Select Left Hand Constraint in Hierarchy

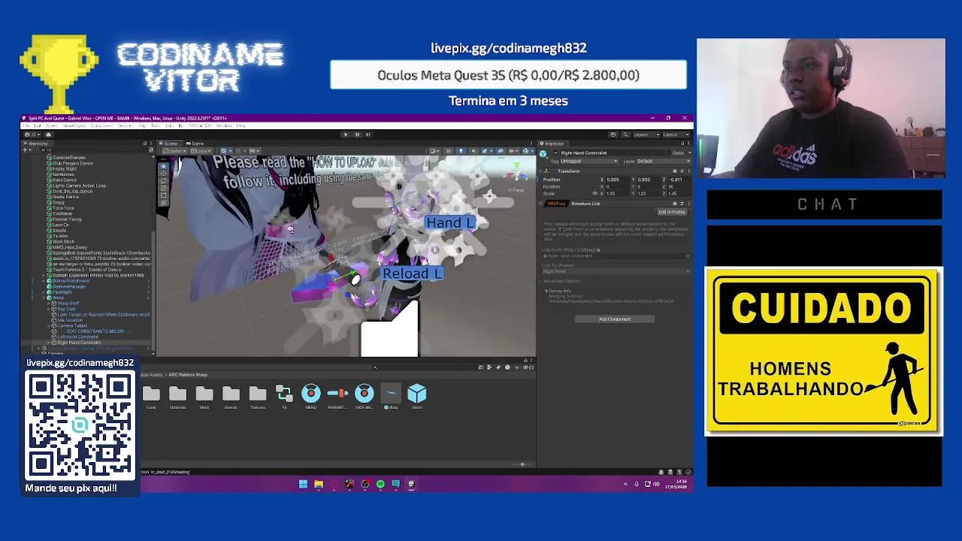(77, 337)
